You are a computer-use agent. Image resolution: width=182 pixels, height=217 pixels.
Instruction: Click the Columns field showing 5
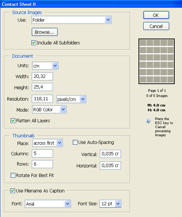click(x=42, y=153)
